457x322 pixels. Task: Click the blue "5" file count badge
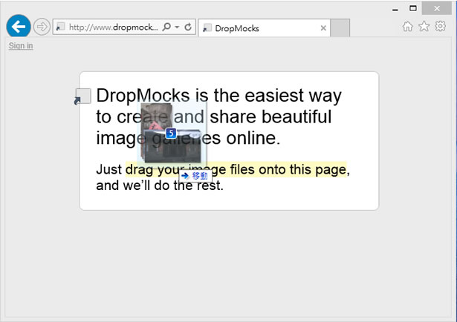[x=171, y=134]
